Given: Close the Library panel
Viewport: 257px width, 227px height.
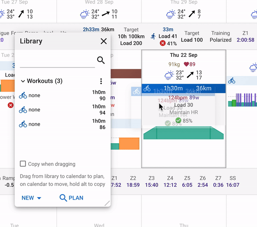Looking at the screenshot, I should point(104,41).
